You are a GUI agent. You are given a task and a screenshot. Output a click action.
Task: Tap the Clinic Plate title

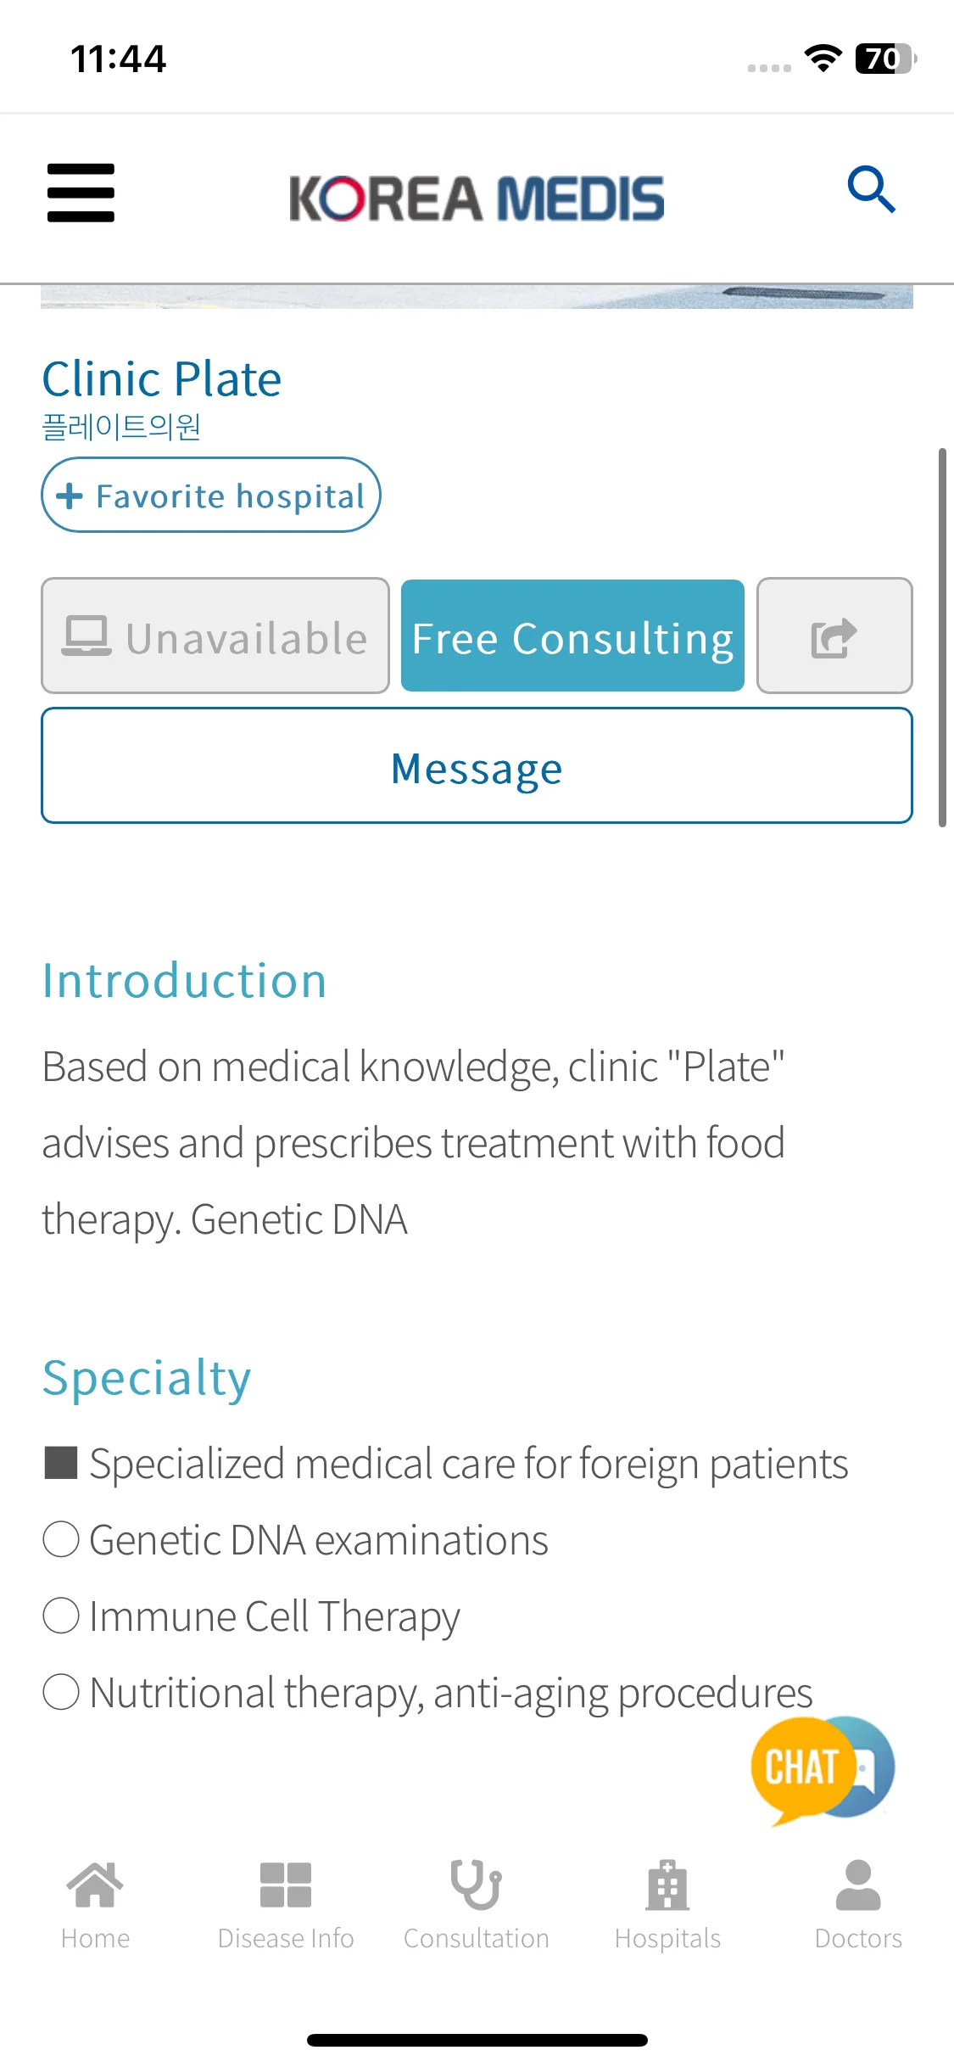click(162, 378)
